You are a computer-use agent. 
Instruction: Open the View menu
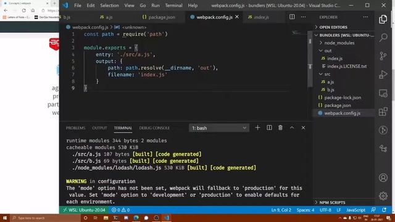129,6
